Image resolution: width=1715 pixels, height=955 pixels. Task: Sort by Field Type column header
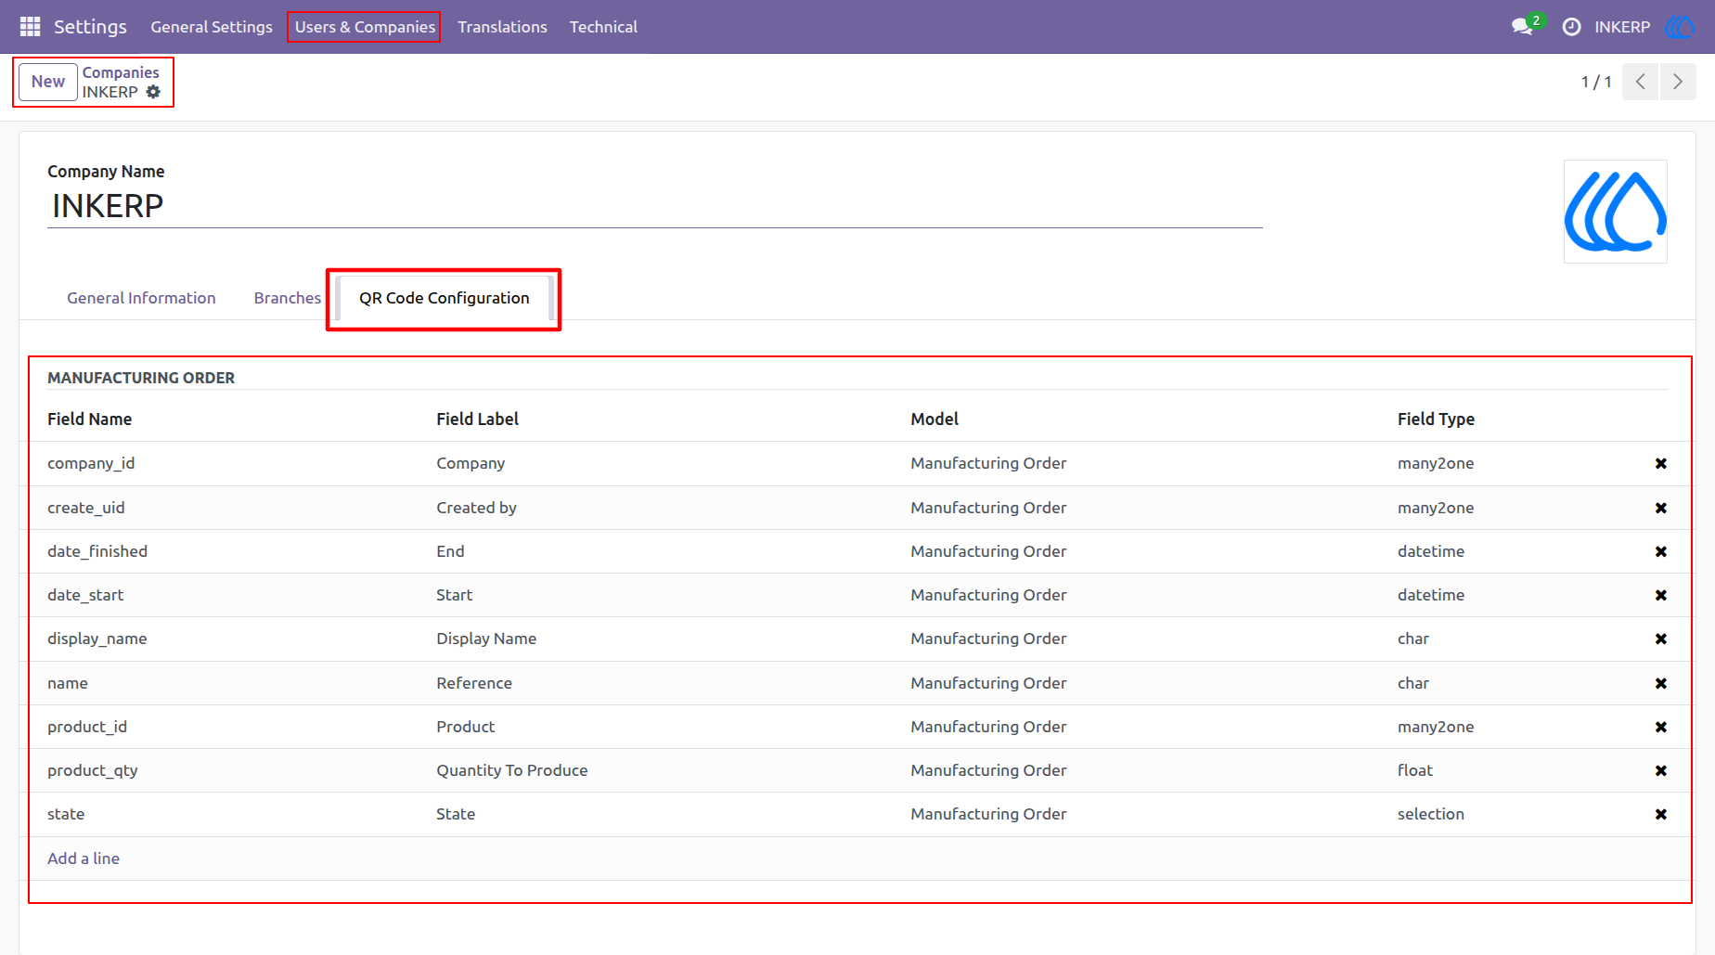pyautogui.click(x=1437, y=419)
